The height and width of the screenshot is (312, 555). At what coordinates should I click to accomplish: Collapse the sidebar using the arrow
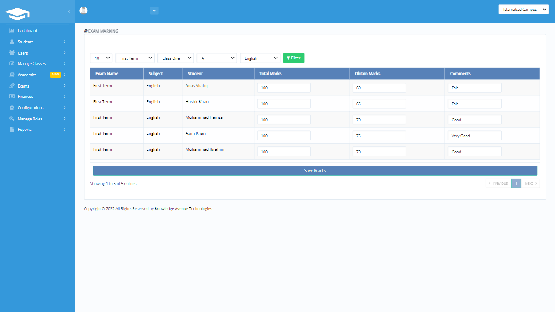pos(68,12)
